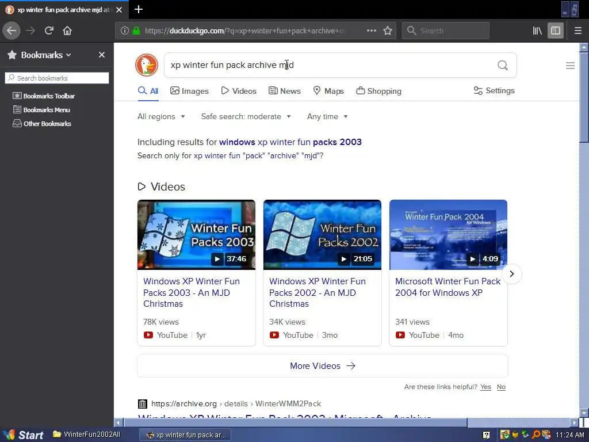
Task: Click the browser Search box
Action: [446, 31]
